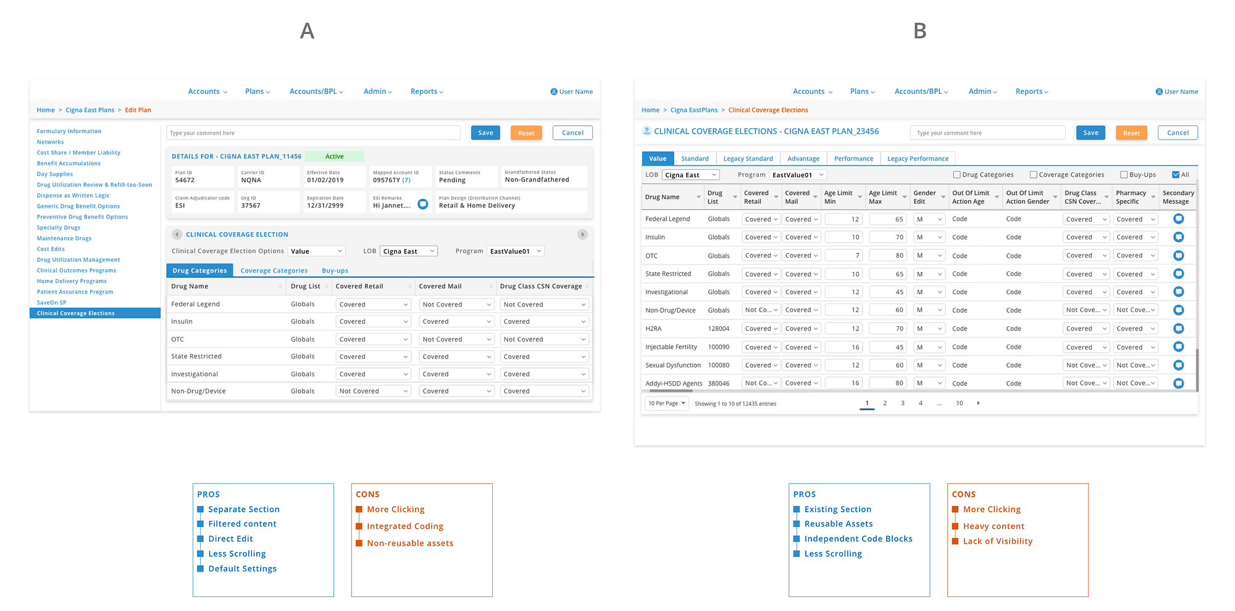Select the Legacy Performance tab
Viewport: 1235px width, 611px height.
click(x=918, y=159)
